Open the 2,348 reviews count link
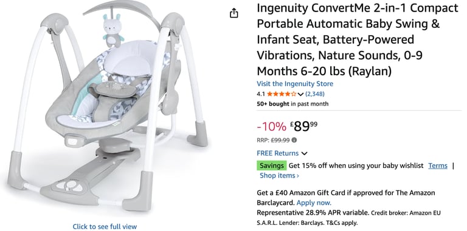 coord(315,94)
